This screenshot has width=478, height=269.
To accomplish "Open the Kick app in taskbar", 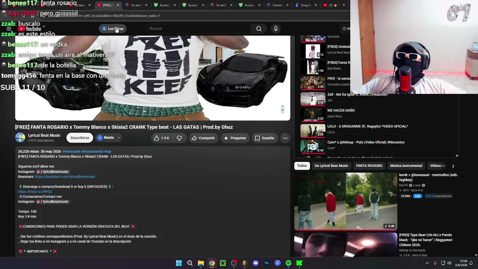I will [299, 263].
